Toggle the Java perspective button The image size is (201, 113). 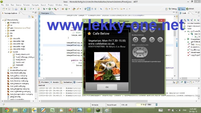[182, 9]
